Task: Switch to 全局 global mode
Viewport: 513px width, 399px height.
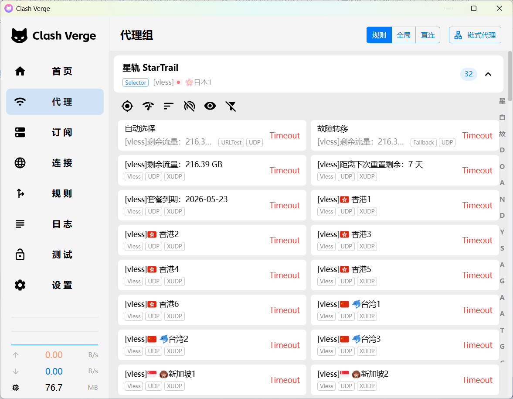Action: click(404, 35)
